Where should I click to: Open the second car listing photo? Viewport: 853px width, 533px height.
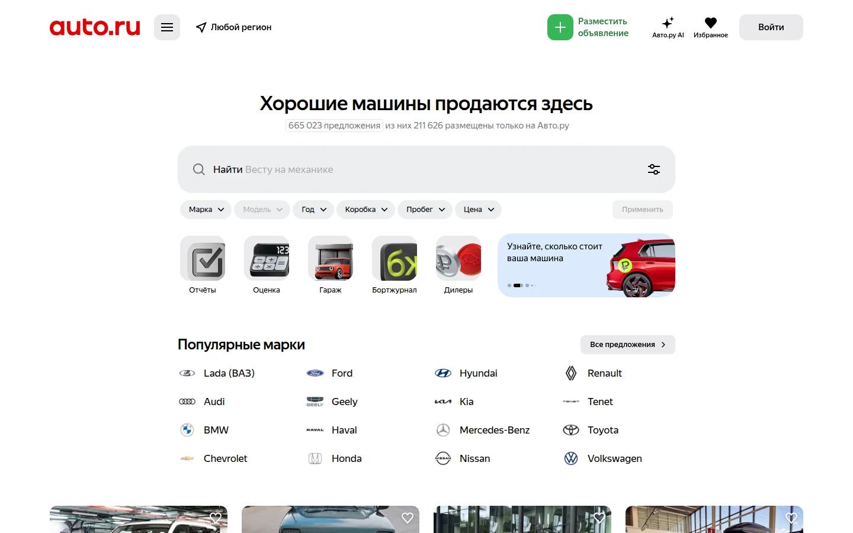click(331, 519)
